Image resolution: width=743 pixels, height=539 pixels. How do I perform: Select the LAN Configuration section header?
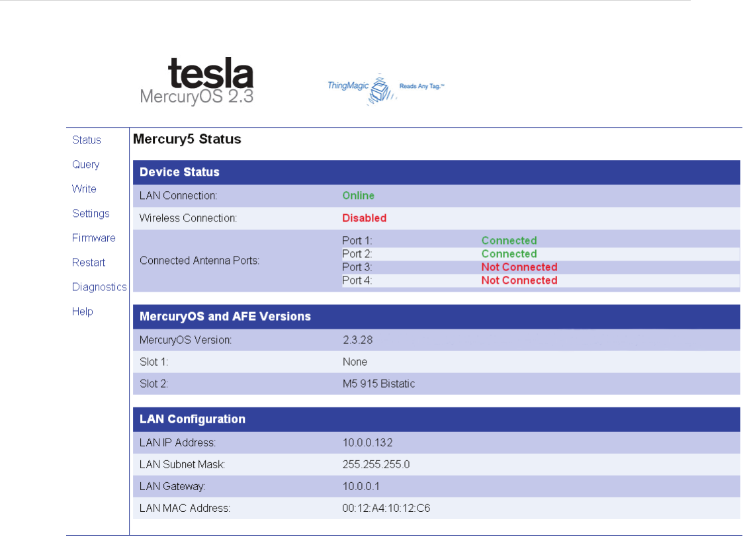click(437, 420)
